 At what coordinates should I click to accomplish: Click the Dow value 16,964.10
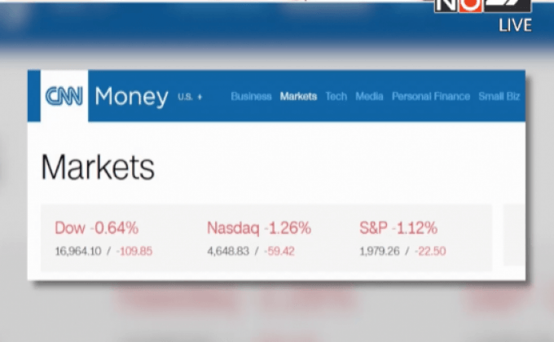coord(78,251)
